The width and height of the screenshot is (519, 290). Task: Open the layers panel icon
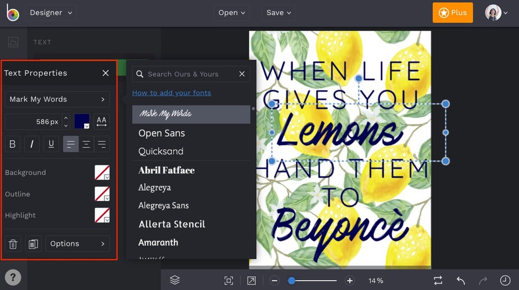(175, 280)
